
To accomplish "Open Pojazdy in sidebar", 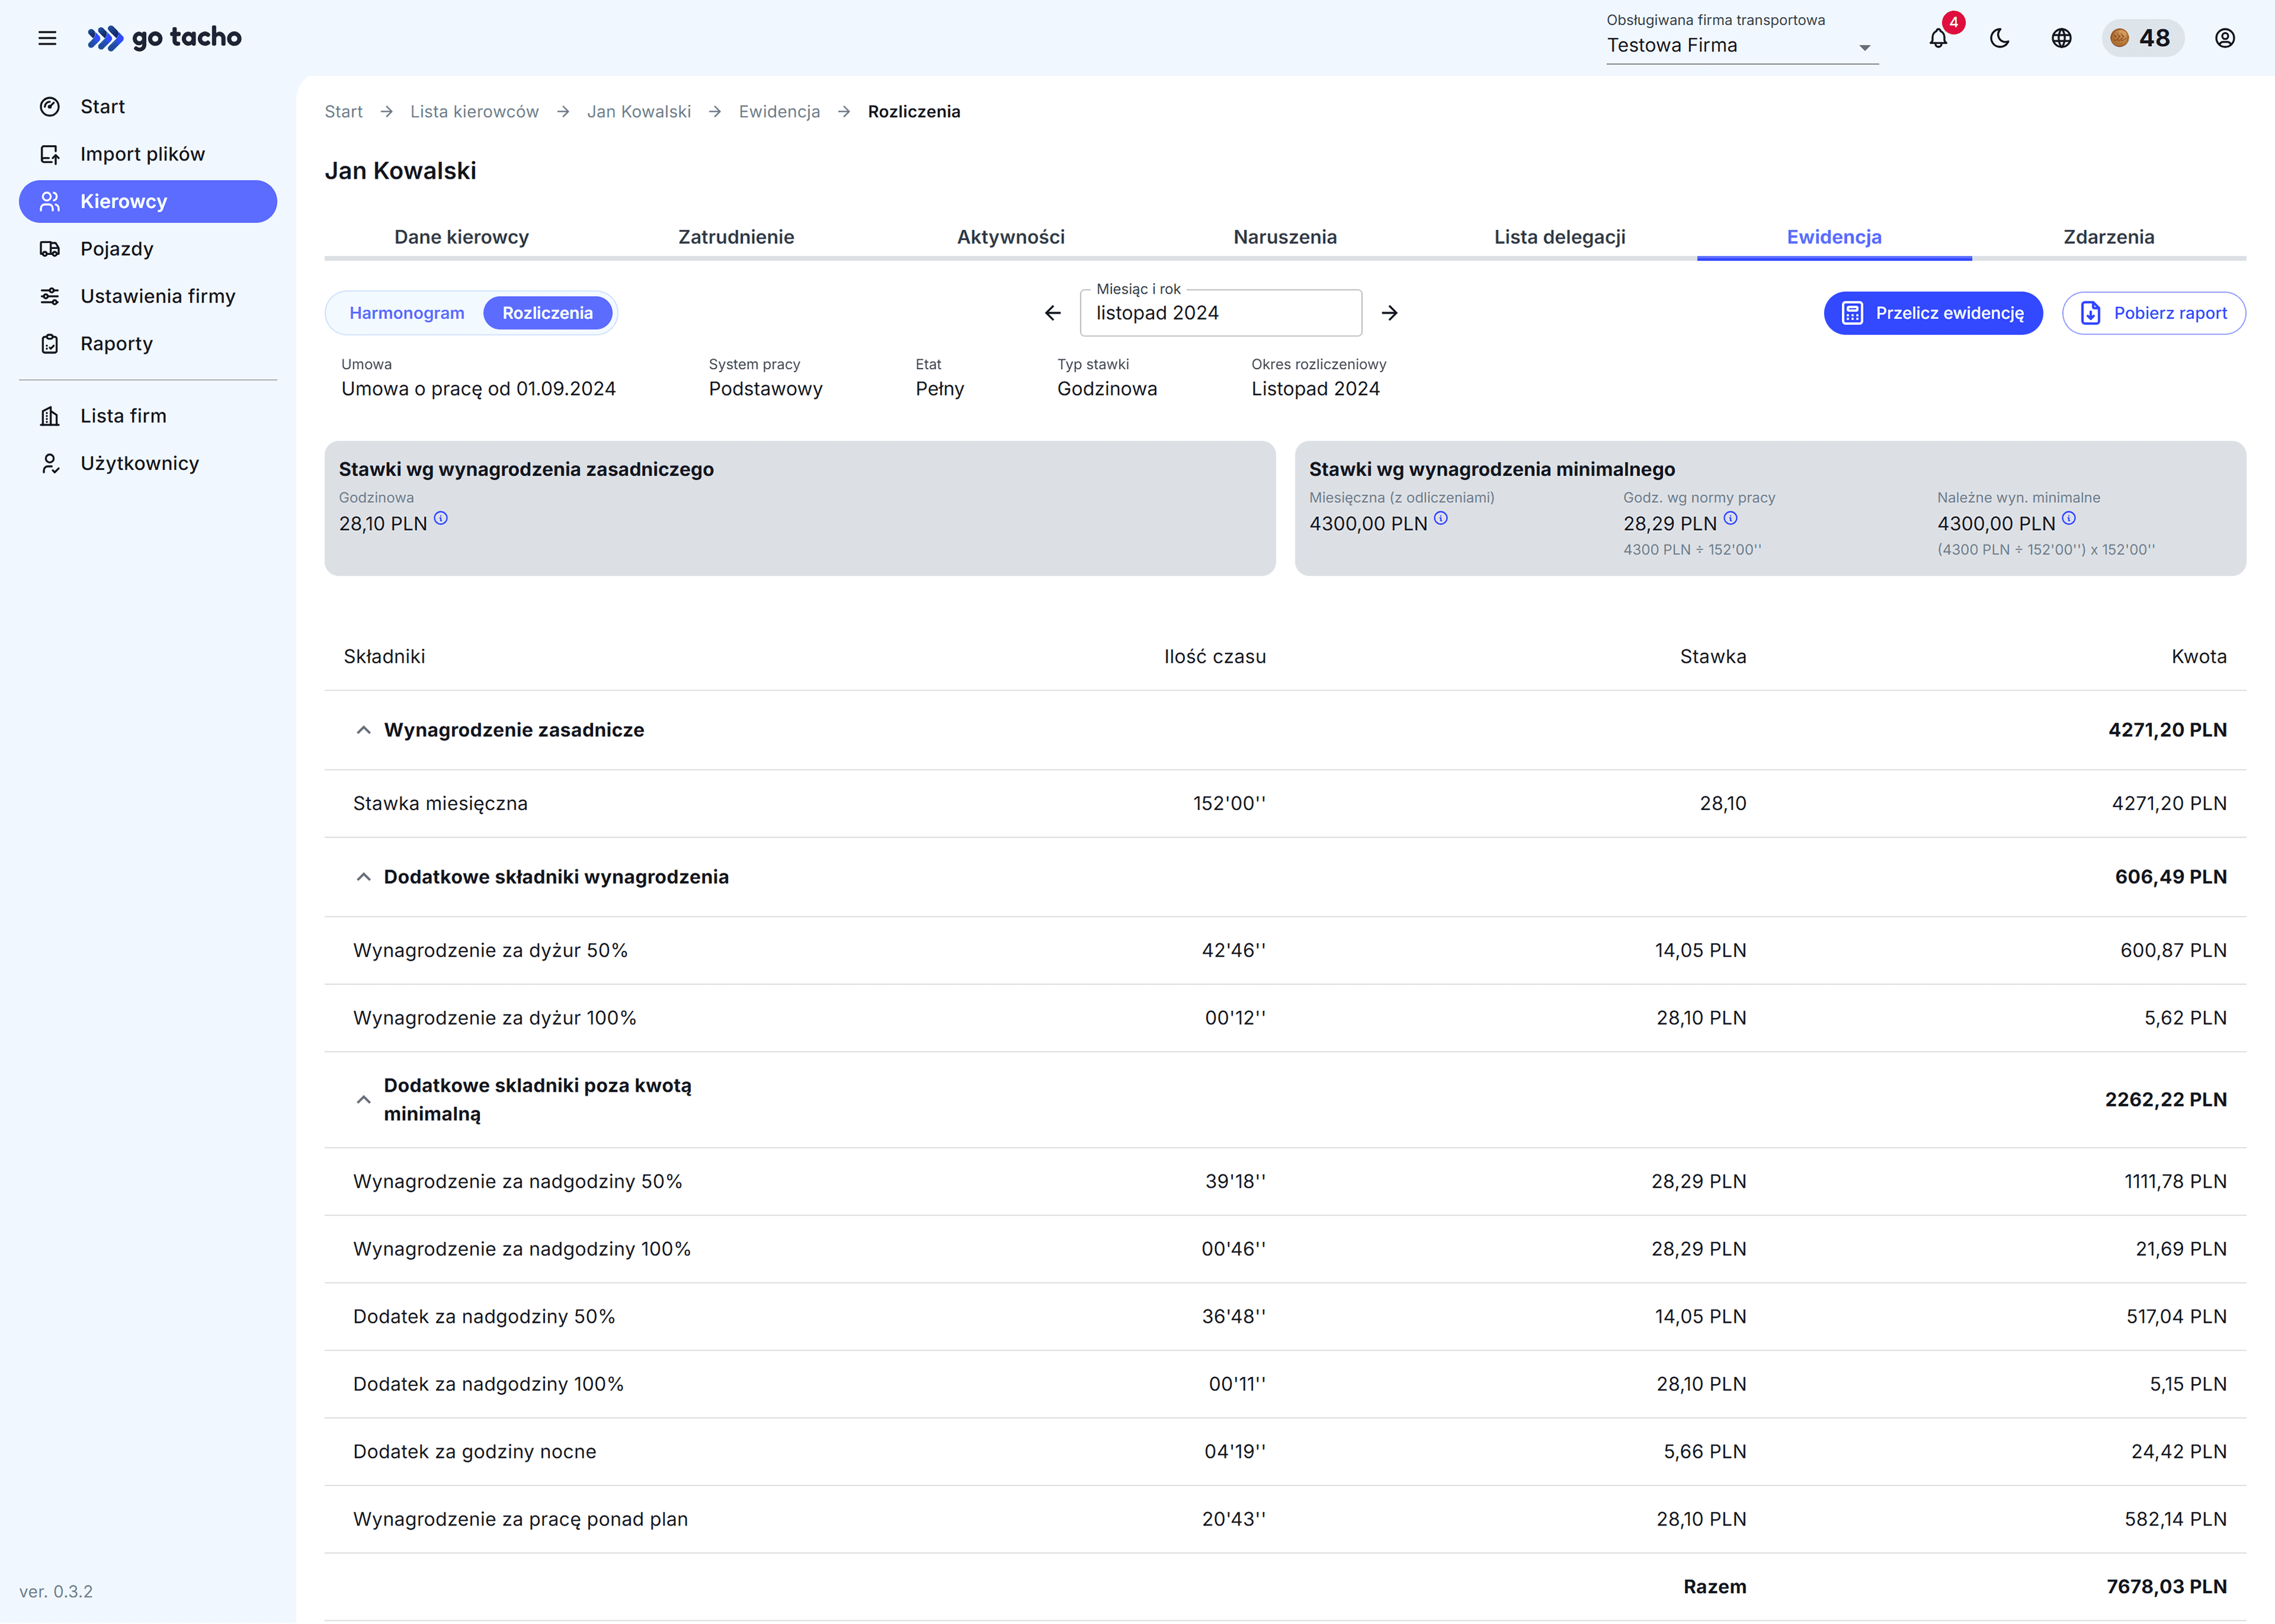I will point(148,249).
